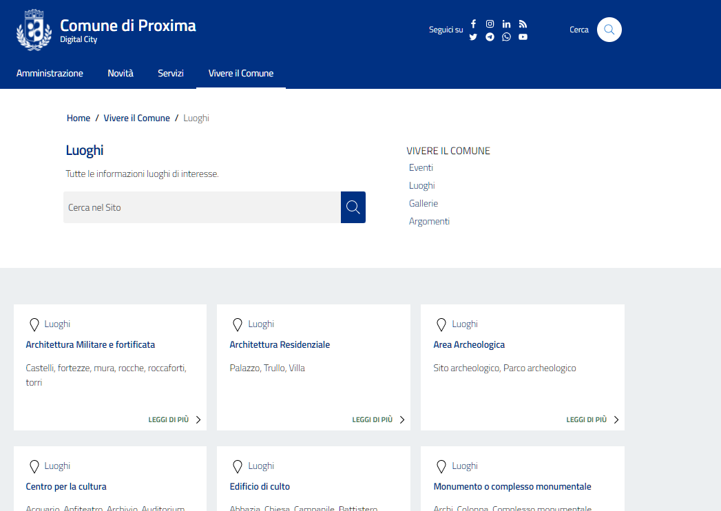Screen dimensions: 721x511
Task: Open the Amministrazione menu
Action: [x=50, y=74]
